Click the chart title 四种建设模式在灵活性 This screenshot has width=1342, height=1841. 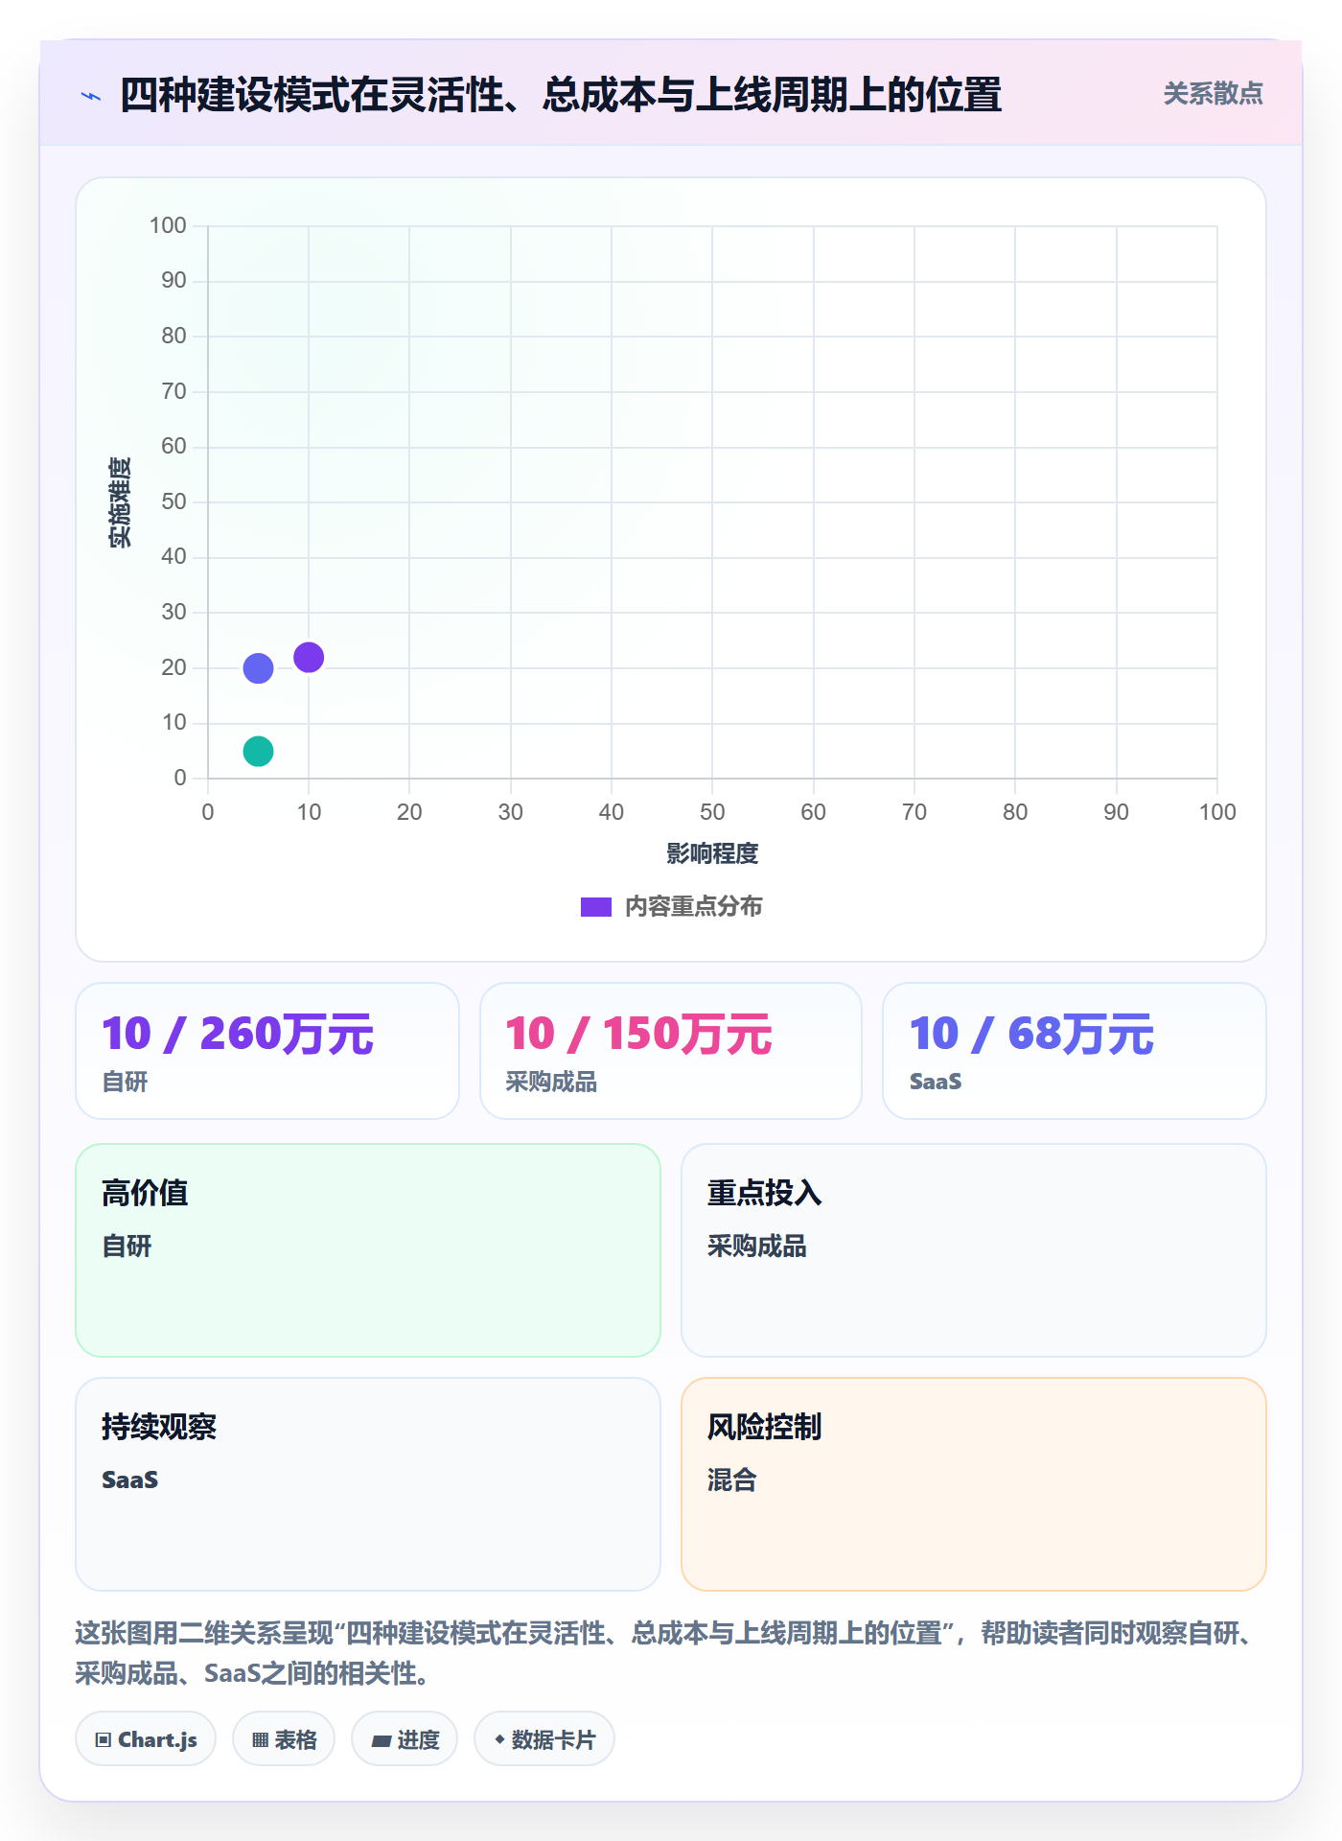(x=561, y=95)
